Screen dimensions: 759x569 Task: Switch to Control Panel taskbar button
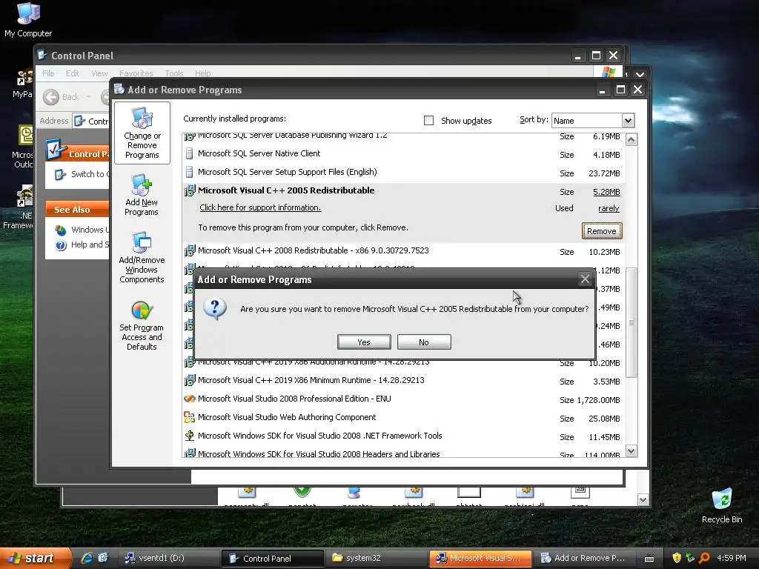point(272,559)
